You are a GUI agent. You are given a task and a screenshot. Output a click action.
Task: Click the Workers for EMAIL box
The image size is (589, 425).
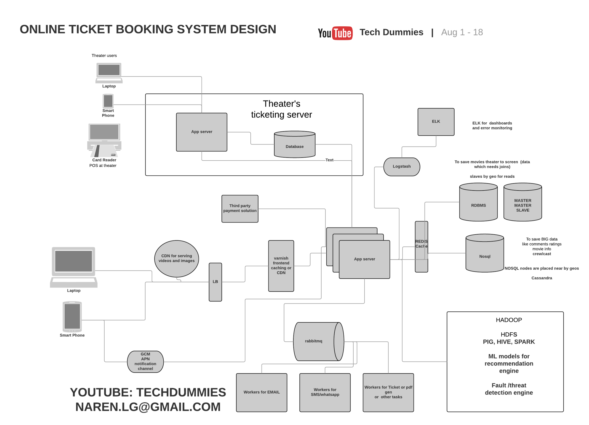click(x=261, y=392)
